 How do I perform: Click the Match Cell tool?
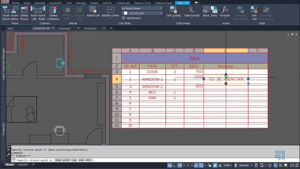[93, 11]
